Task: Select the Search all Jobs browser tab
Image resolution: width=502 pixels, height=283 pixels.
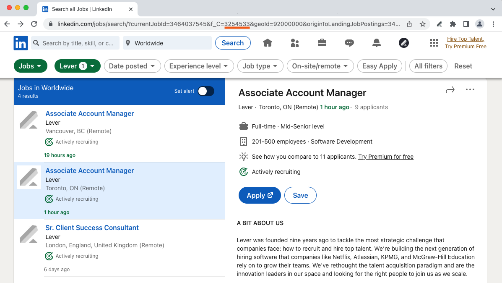Action: pyautogui.click(x=84, y=9)
